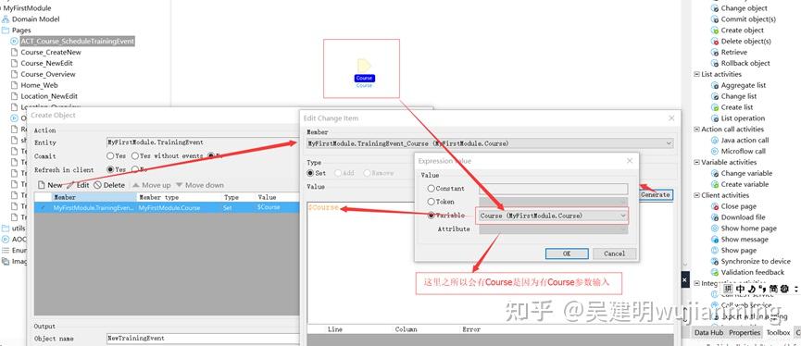Select the Retrieve activity icon
Viewport: 801px width, 346px height.
point(715,53)
